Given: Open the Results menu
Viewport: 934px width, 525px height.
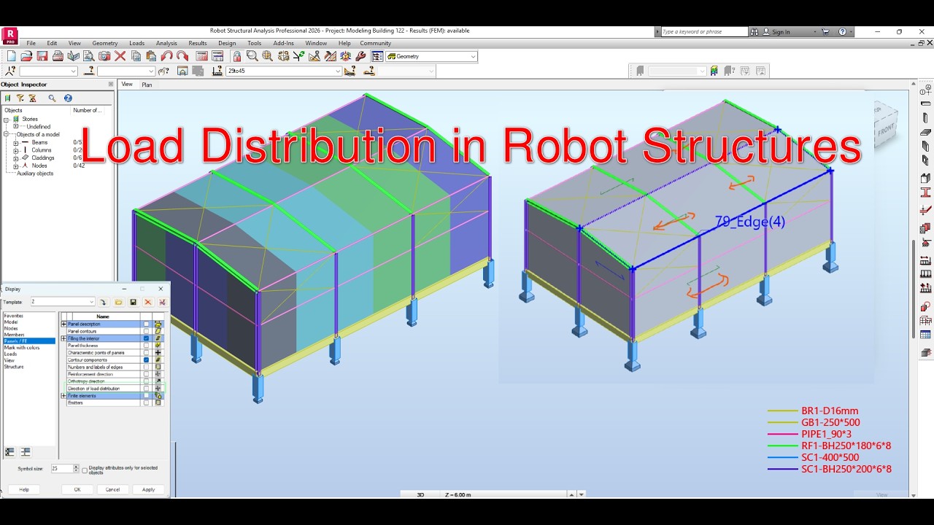Looking at the screenshot, I should point(198,43).
